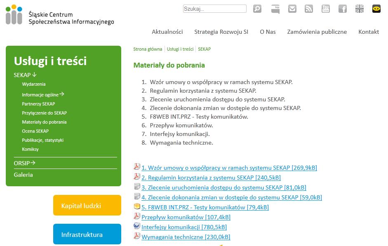Click PDF icon beside Przepływ komunikatów link
The width and height of the screenshot is (388, 246).
click(x=137, y=216)
